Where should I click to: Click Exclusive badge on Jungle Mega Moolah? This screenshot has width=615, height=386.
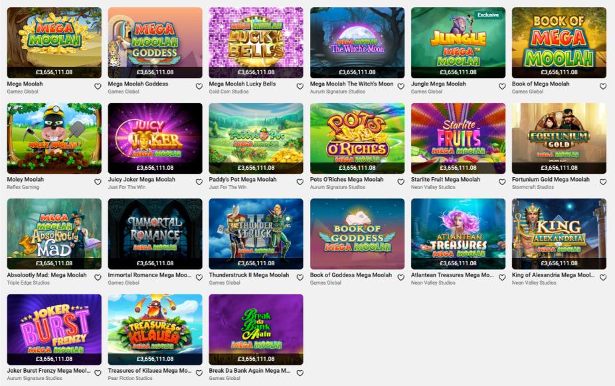[488, 15]
